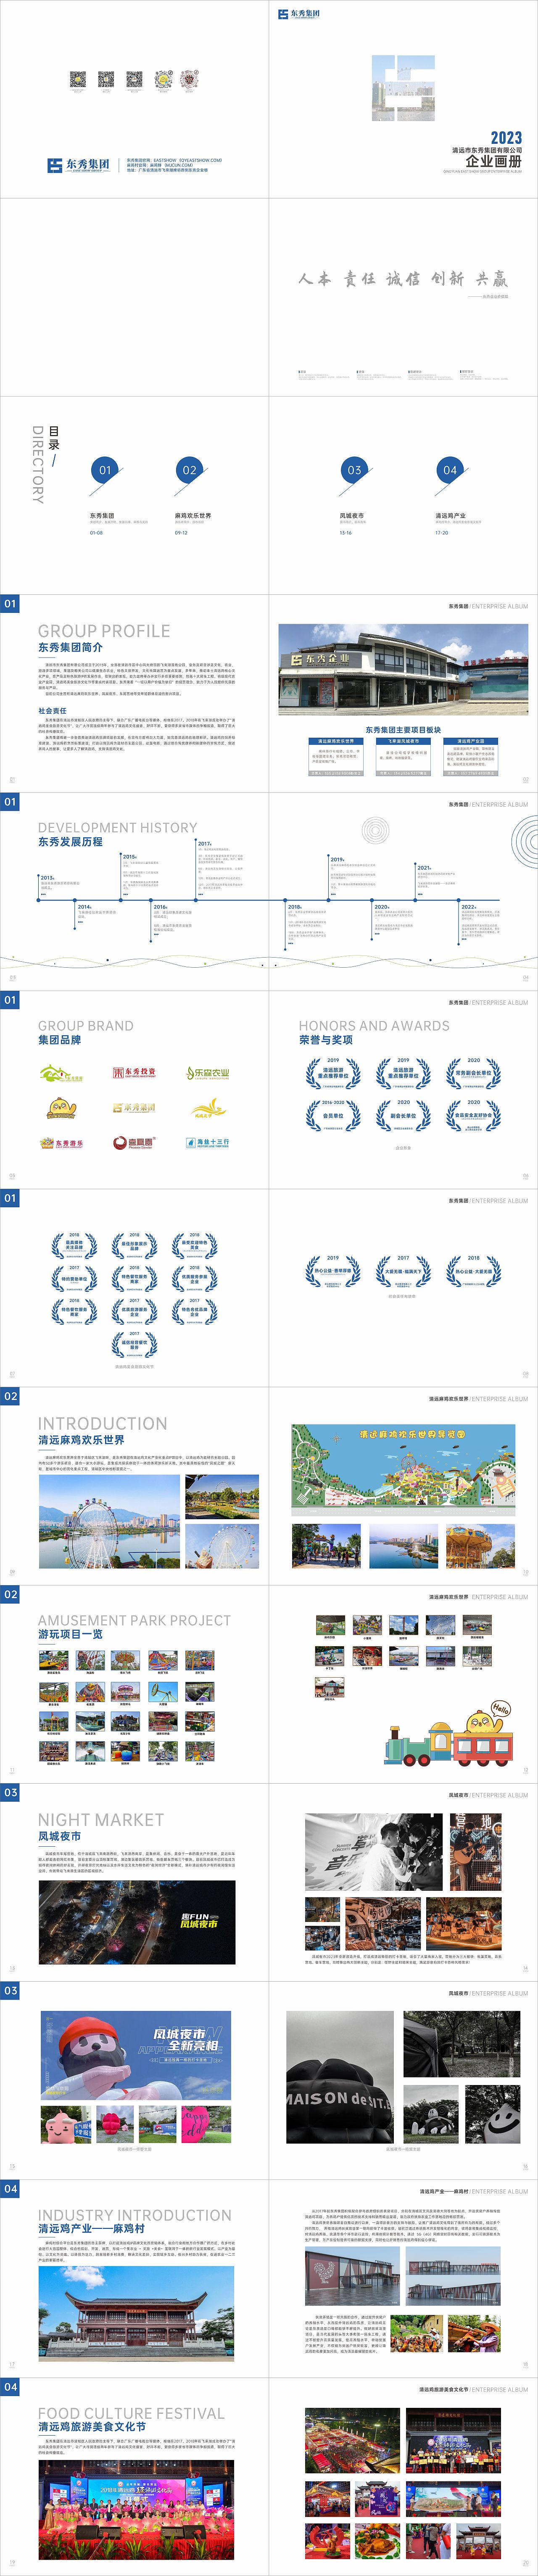Click the page range "13-16"
The height and width of the screenshot is (2576, 538).
[345, 533]
